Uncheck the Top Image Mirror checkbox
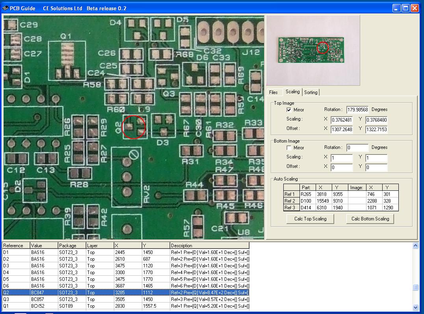 pyautogui.click(x=289, y=110)
